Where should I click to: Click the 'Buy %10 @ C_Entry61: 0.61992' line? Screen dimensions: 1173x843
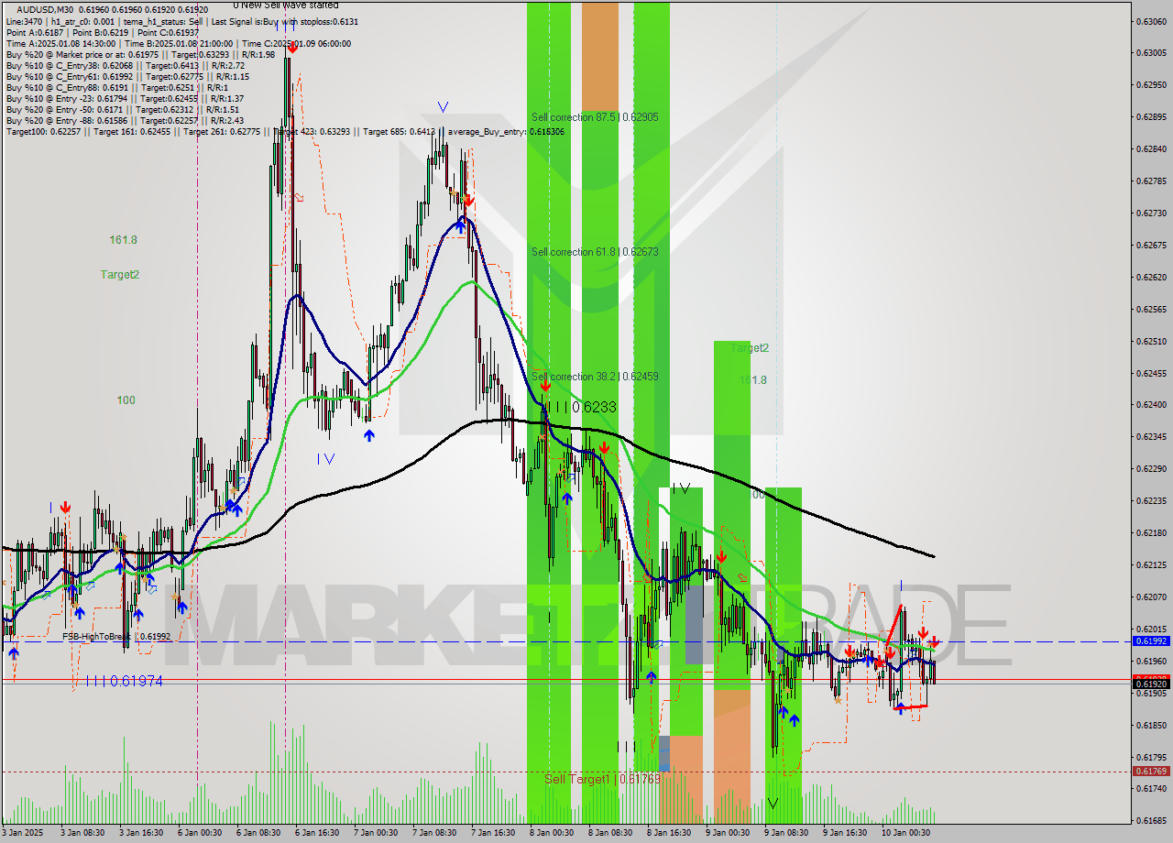[x=127, y=76]
